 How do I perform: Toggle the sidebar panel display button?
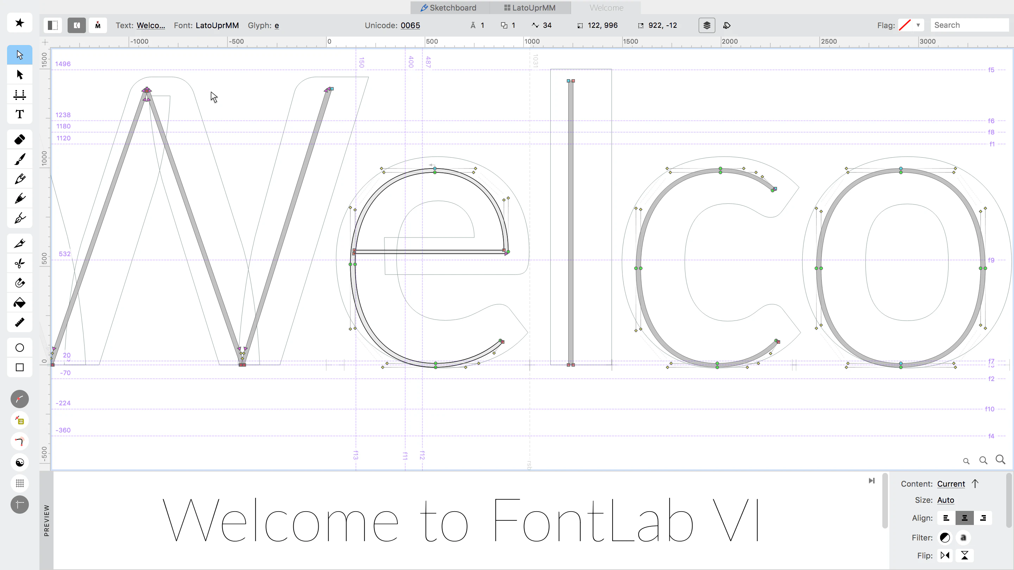53,26
